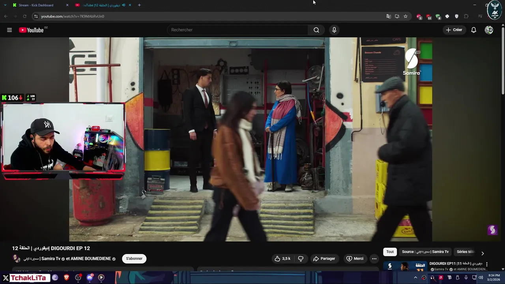Reload the page in the browser
This screenshot has height=284, width=505.
point(24,16)
